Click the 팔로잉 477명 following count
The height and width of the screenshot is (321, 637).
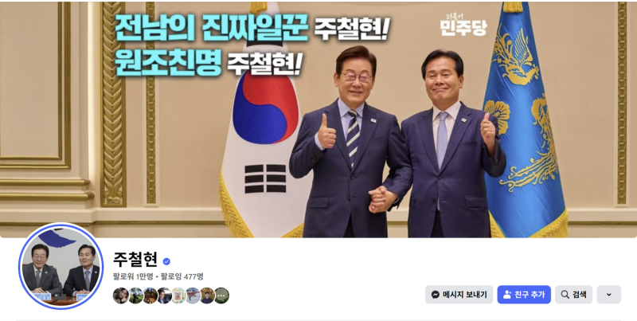click(182, 276)
